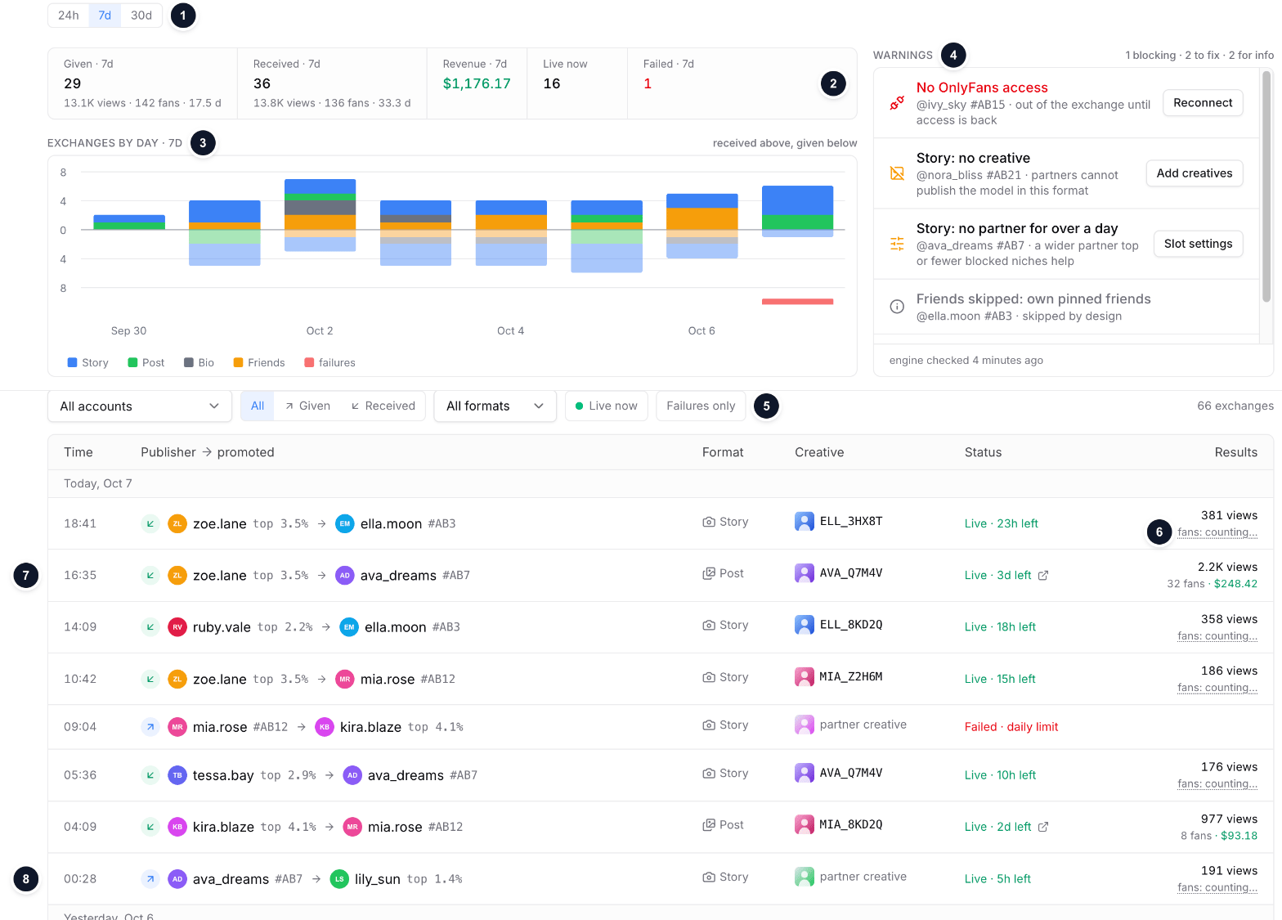Click given arrow icon in 00:28 row
The height and width of the screenshot is (920, 1282).
(150, 879)
